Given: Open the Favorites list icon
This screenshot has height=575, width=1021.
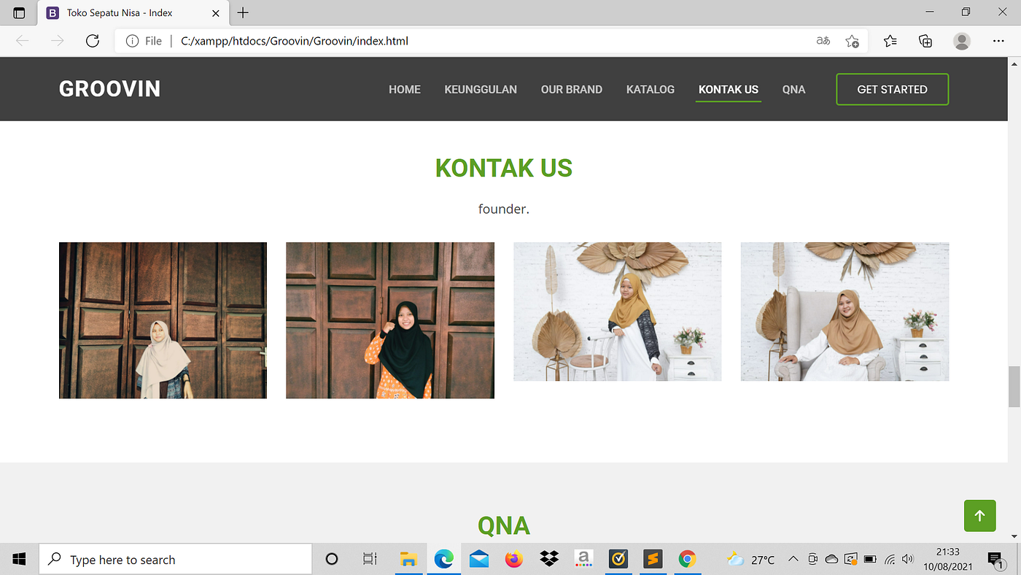Looking at the screenshot, I should coord(890,41).
